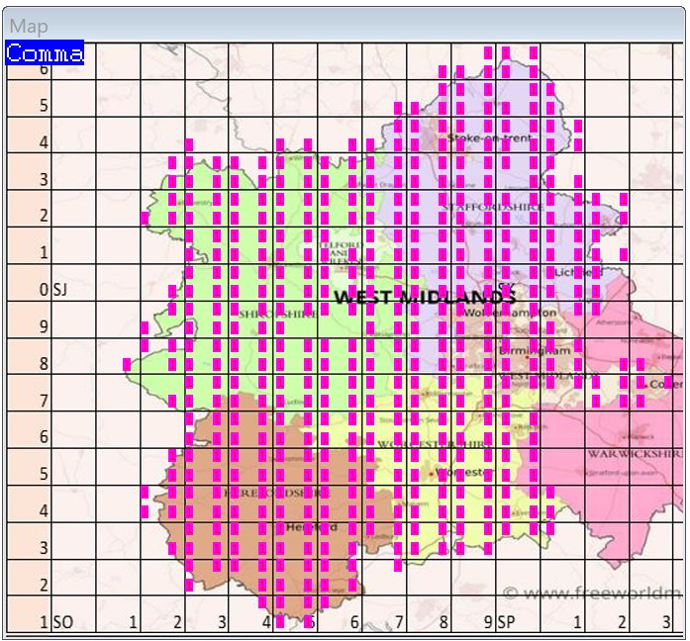Click the WEST MIDLANDS map heading

click(x=425, y=297)
